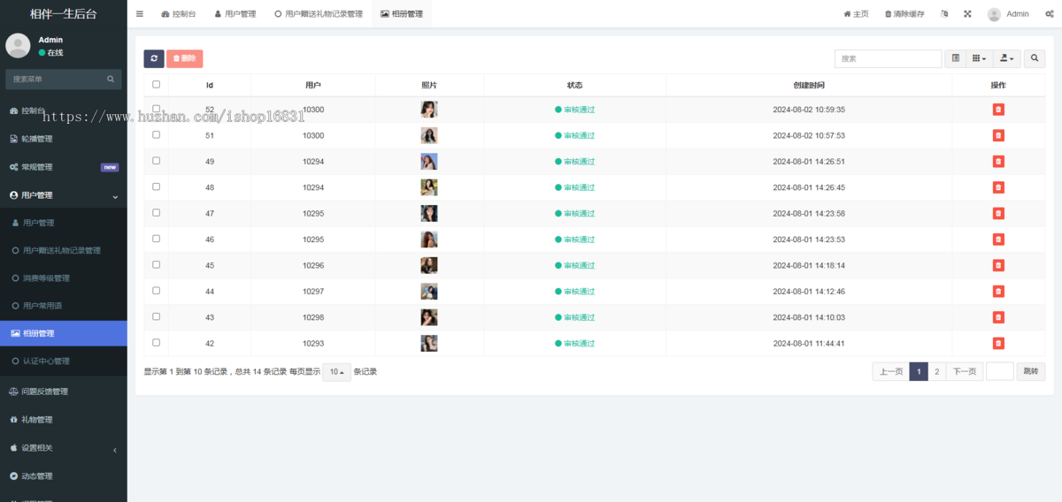The image size is (1062, 502).
Task: Check the checkbox for row Id 52
Action: coord(157,109)
